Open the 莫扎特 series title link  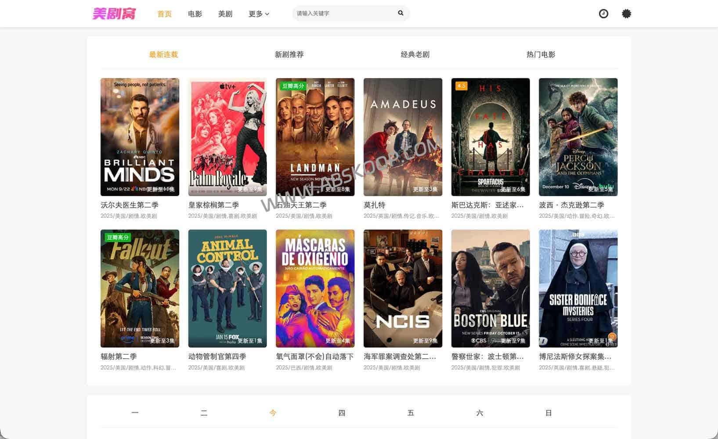coord(373,205)
